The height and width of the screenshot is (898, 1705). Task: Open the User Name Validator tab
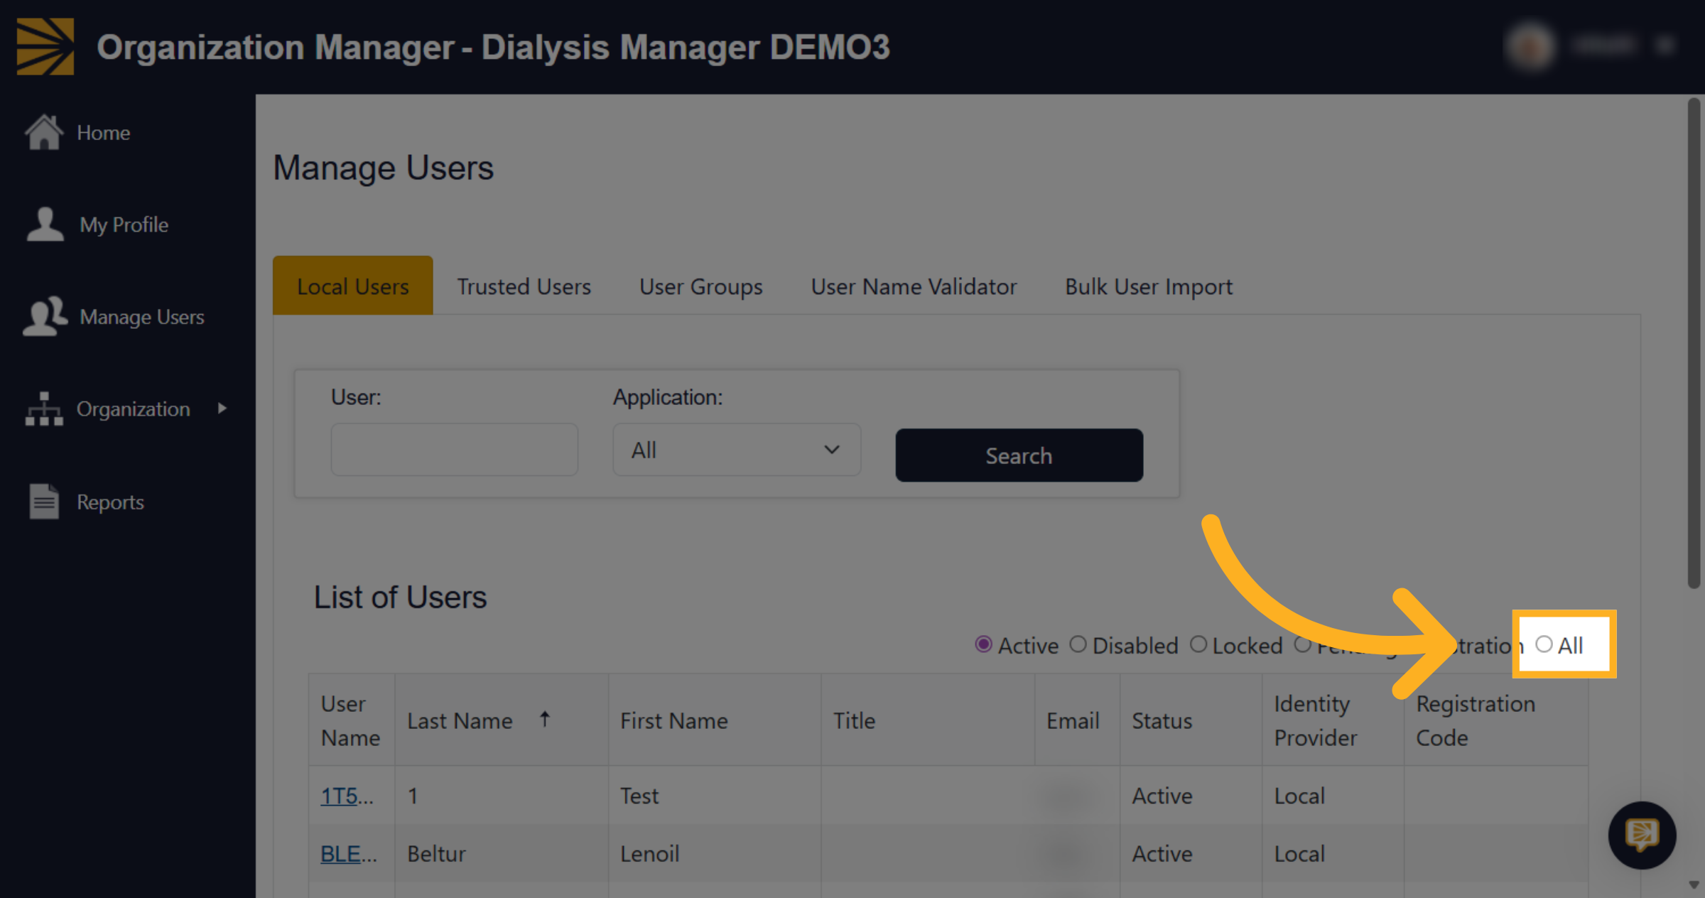(x=914, y=286)
